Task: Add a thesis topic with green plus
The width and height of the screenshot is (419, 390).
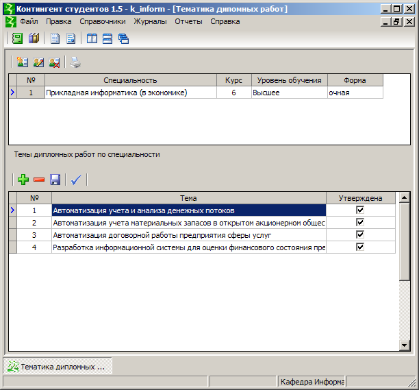Action: 23,180
